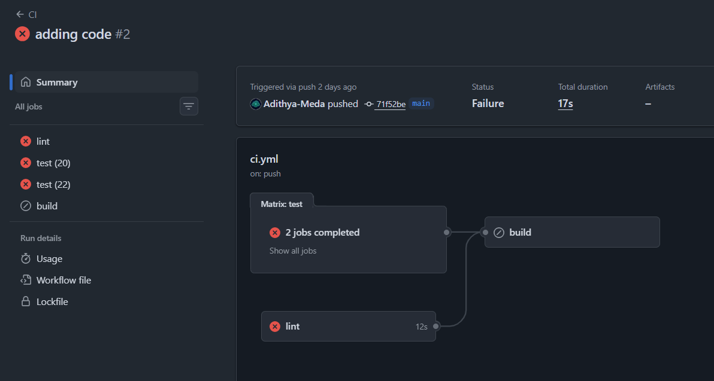Click the failed status icon beside adding code title
Image resolution: width=714 pixels, height=381 pixels.
(22, 34)
